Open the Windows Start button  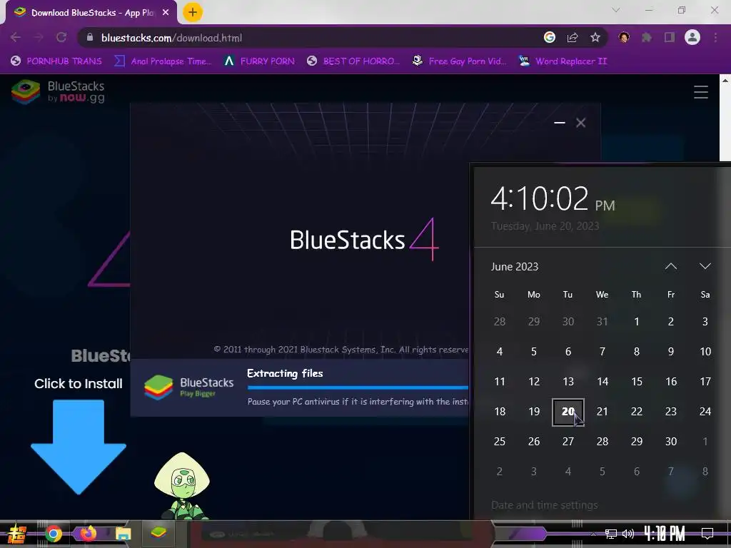point(17,534)
